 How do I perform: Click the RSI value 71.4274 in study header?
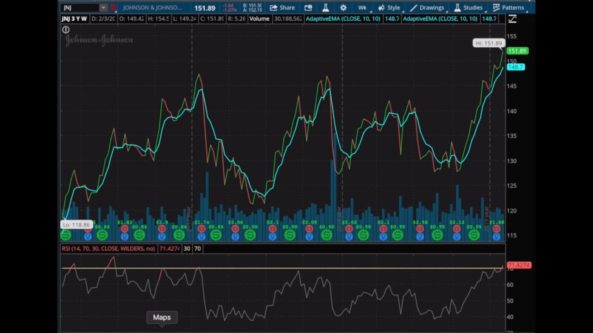coord(169,248)
